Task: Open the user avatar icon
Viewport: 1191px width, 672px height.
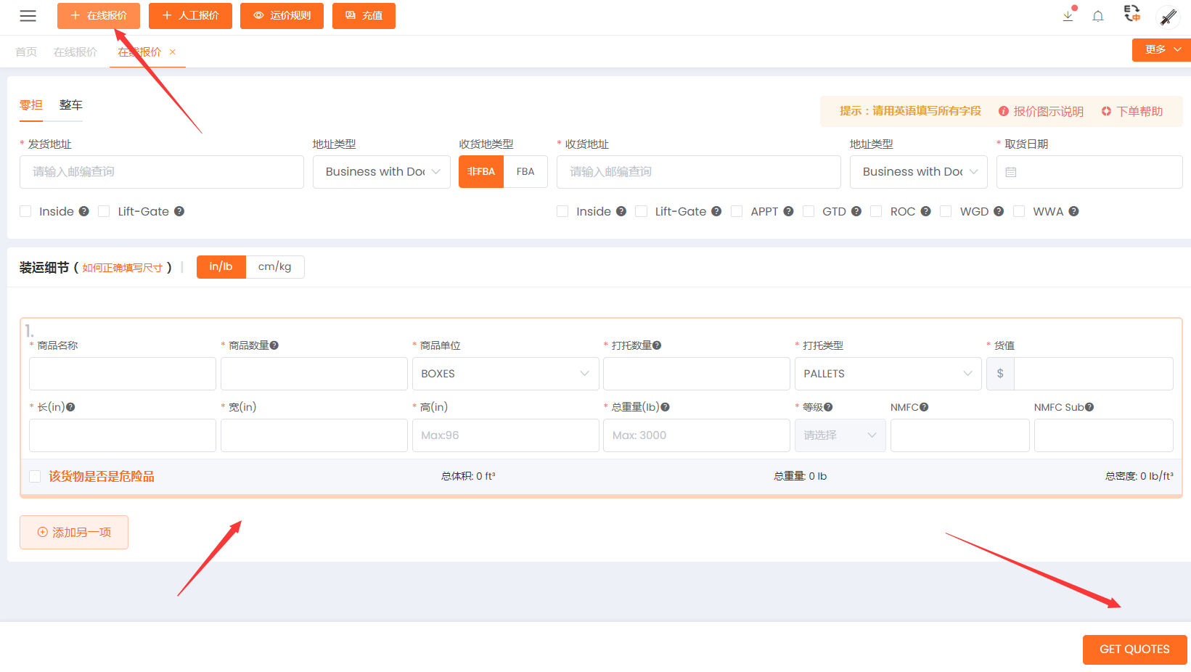Action: coord(1168,16)
